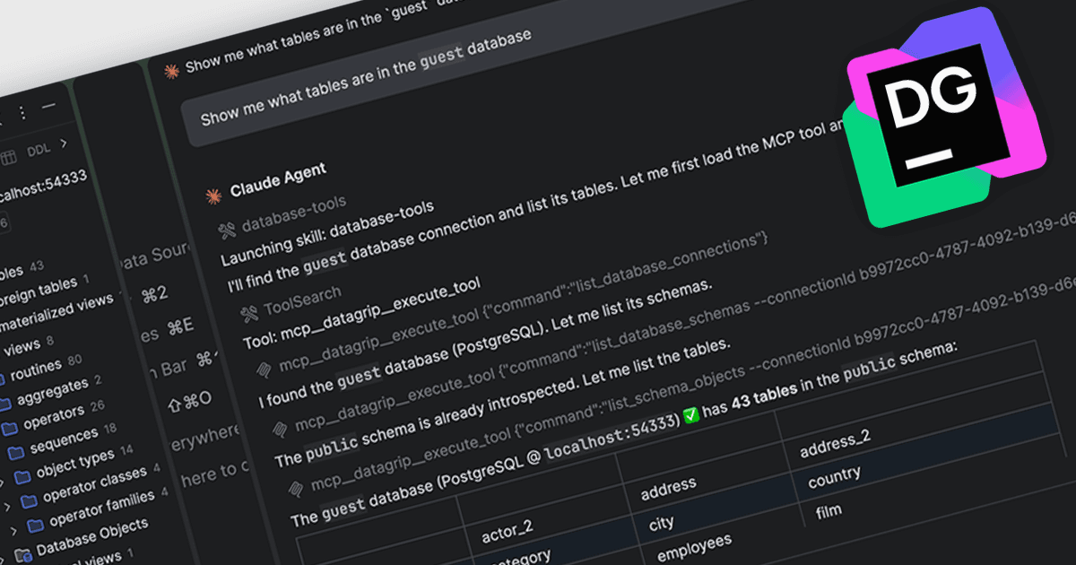This screenshot has width=1076, height=565.
Task: Click the green checkmark in summary line
Action: 691,413
